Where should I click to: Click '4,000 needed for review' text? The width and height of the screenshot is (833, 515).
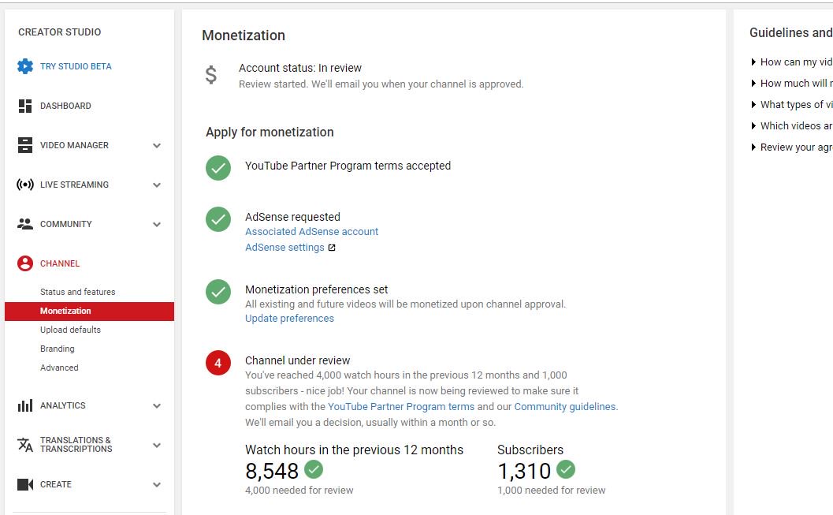[x=299, y=490]
